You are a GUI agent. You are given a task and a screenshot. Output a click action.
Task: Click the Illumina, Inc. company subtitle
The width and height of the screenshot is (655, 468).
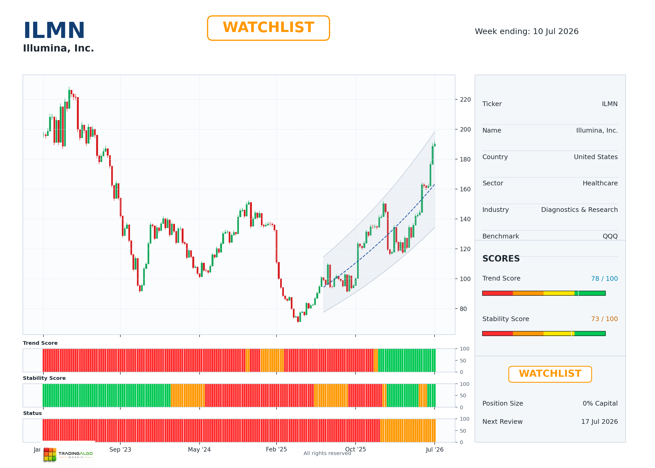[58, 48]
